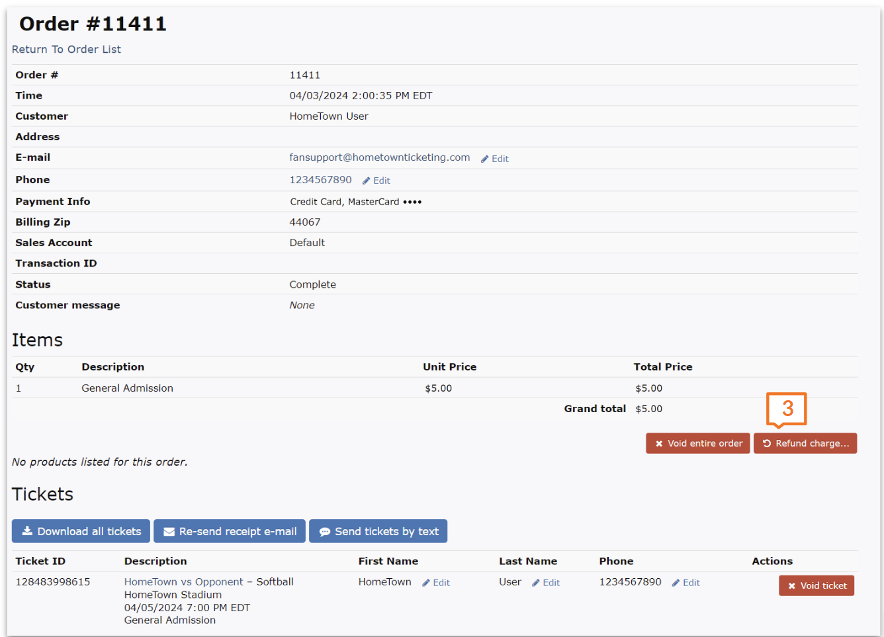Click the envelope icon on Re-send receipt e-mail

click(x=169, y=532)
